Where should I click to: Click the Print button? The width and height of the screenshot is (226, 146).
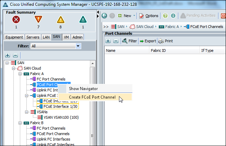coord(166,41)
